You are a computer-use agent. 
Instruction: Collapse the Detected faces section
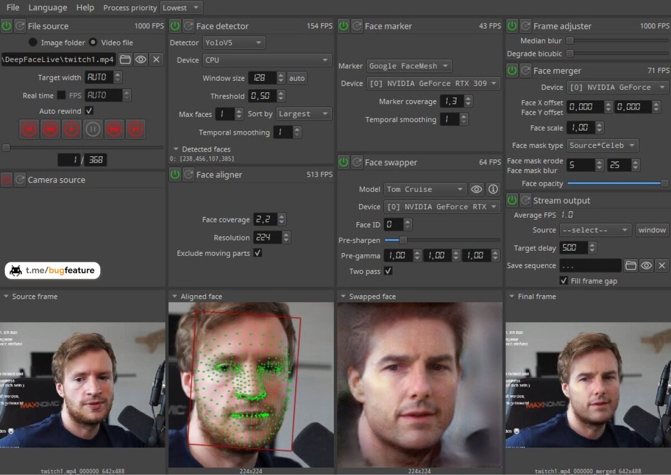pyautogui.click(x=176, y=149)
